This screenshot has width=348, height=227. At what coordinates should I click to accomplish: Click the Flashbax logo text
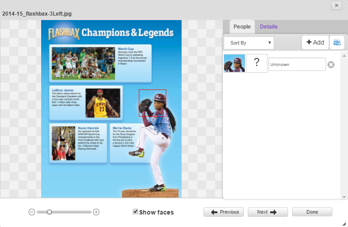(x=64, y=34)
